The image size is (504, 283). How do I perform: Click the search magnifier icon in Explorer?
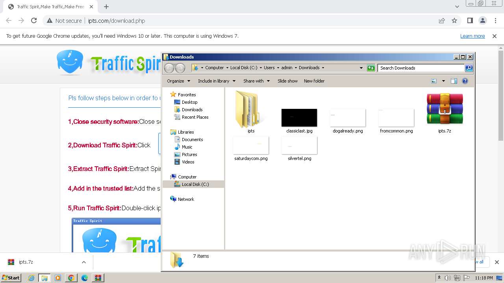[469, 68]
